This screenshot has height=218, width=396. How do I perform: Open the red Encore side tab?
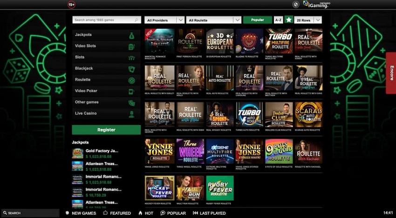click(x=391, y=73)
